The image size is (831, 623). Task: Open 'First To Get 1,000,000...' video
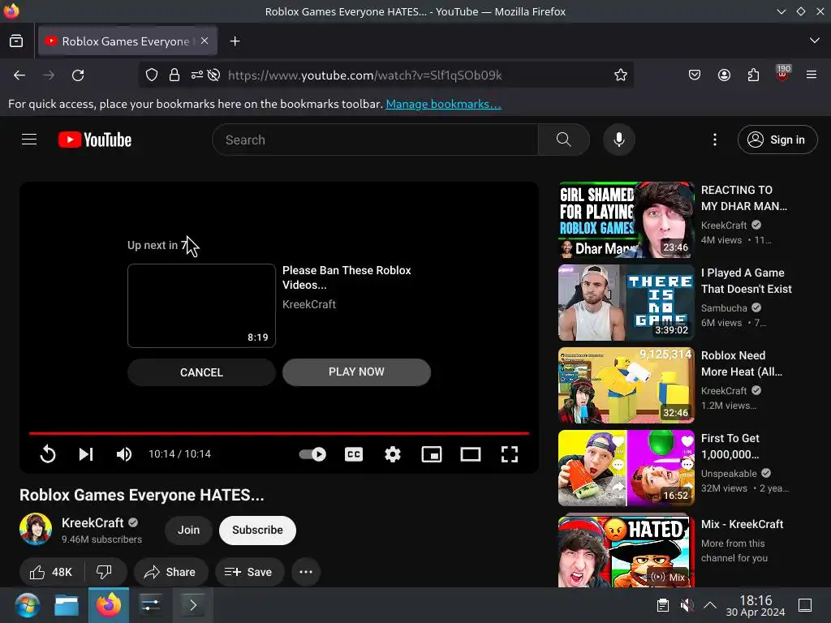click(730, 446)
